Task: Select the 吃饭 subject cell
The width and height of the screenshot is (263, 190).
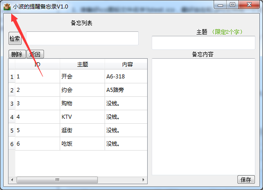Action: coord(82,144)
